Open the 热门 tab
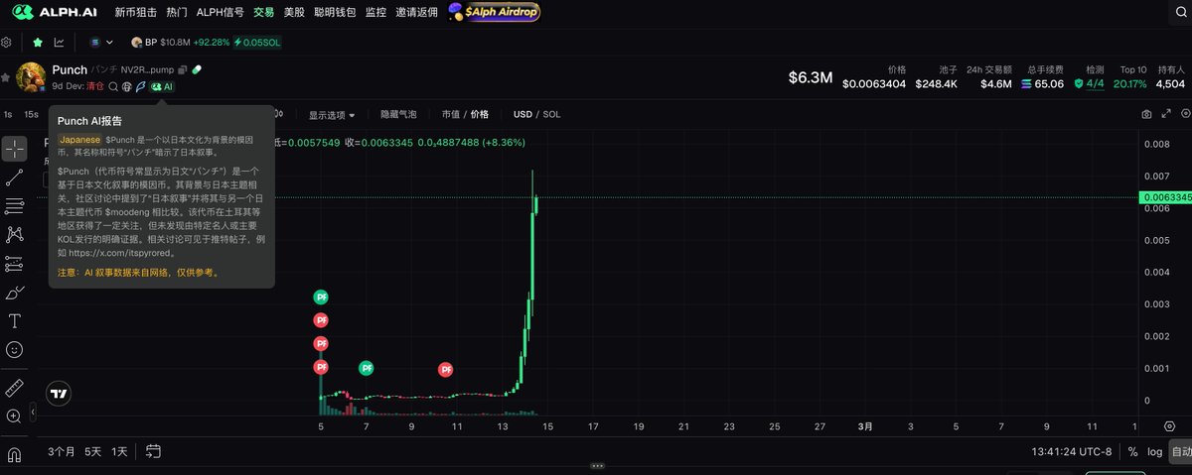Screen dimensions: 1192x475 (176, 12)
